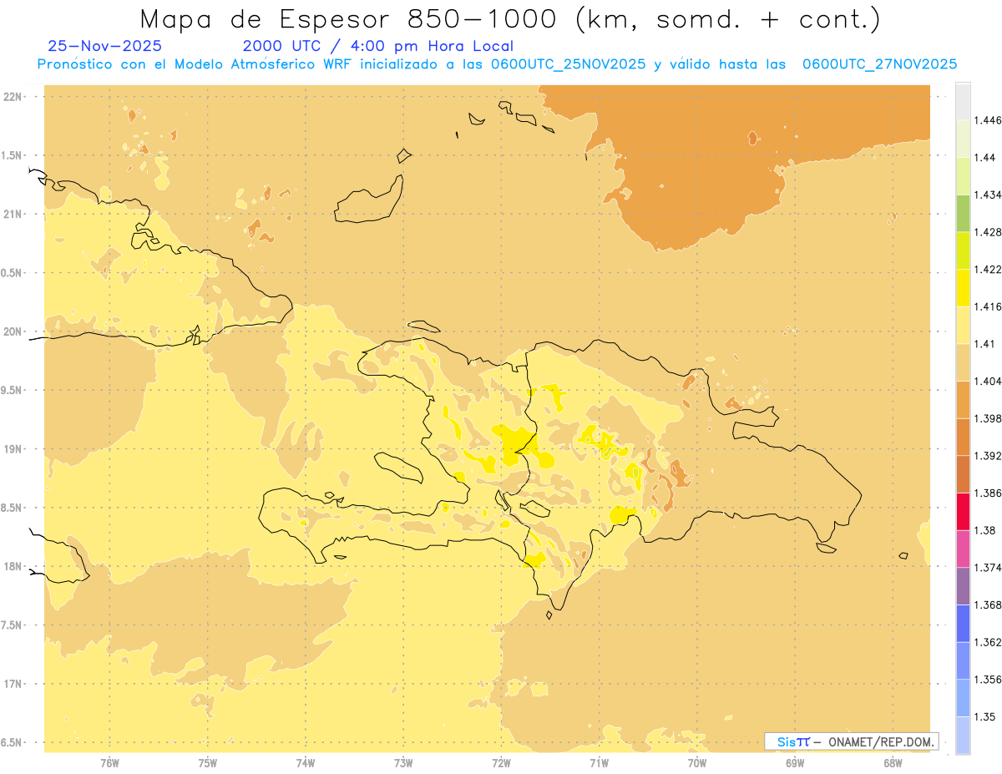Click longitude axis label "69W"
This screenshot has width=1002, height=774.
[x=795, y=763]
